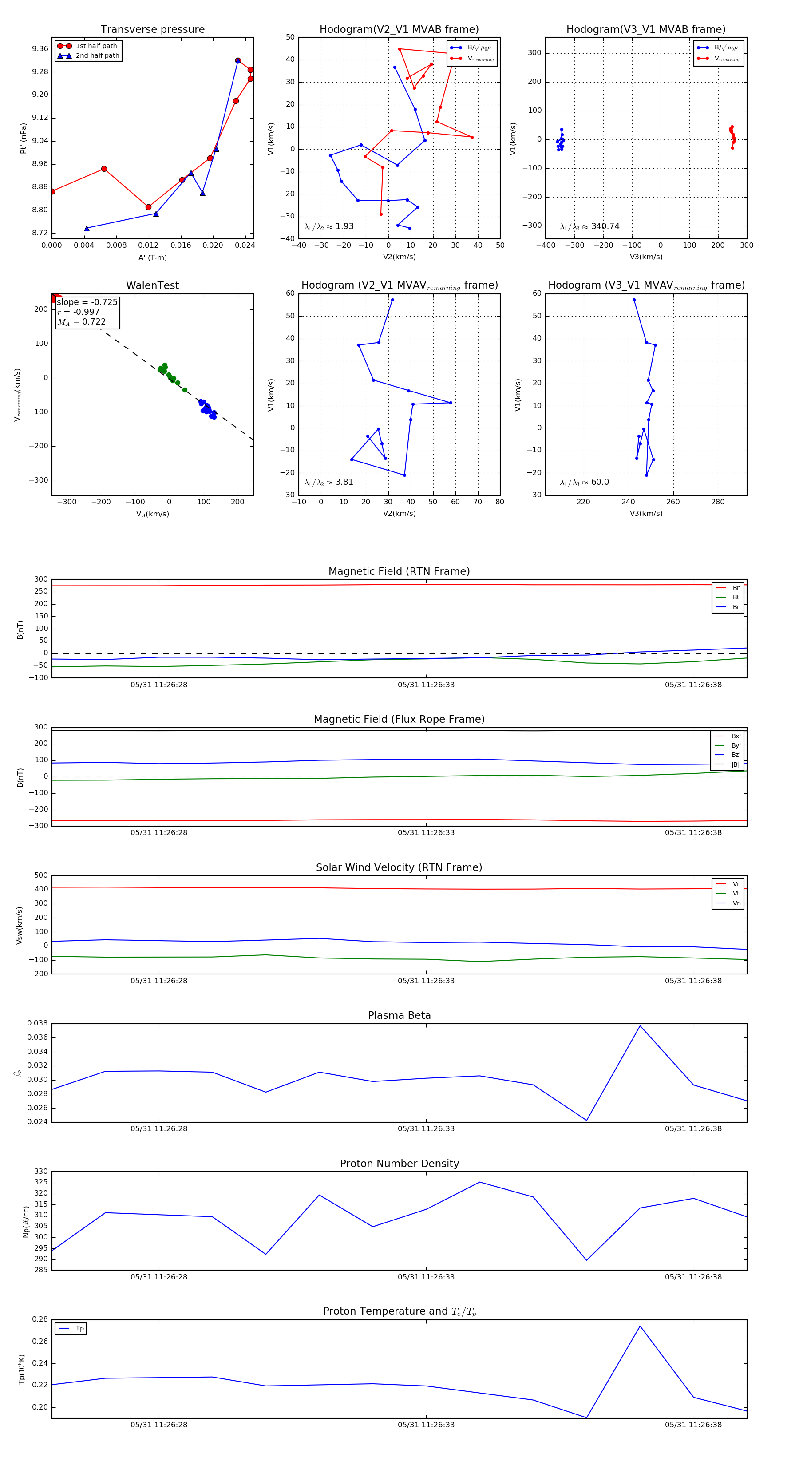The image size is (799, 1465).
Task: Select the "Bx'" legend entry
Action: [728, 736]
